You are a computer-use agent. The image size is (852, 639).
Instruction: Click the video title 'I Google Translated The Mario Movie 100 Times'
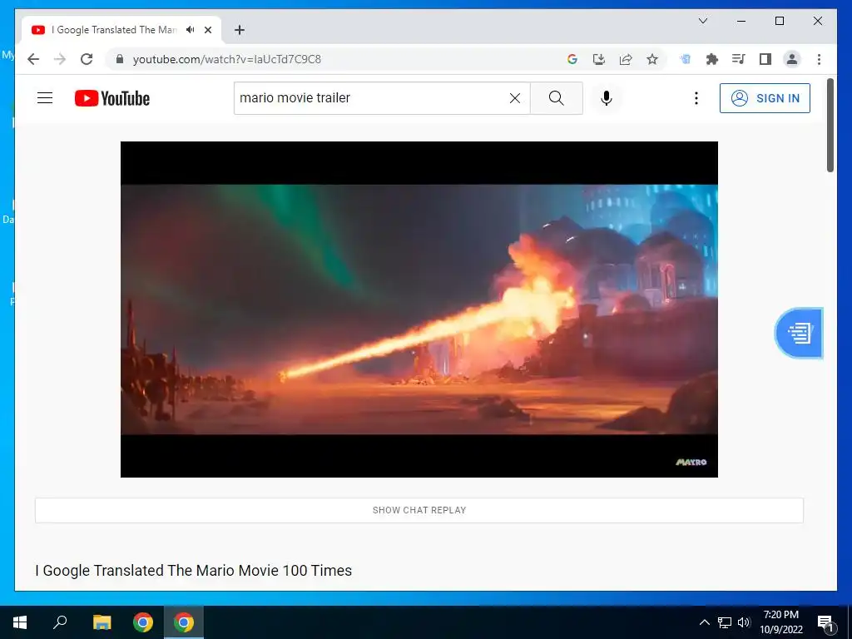[193, 571]
